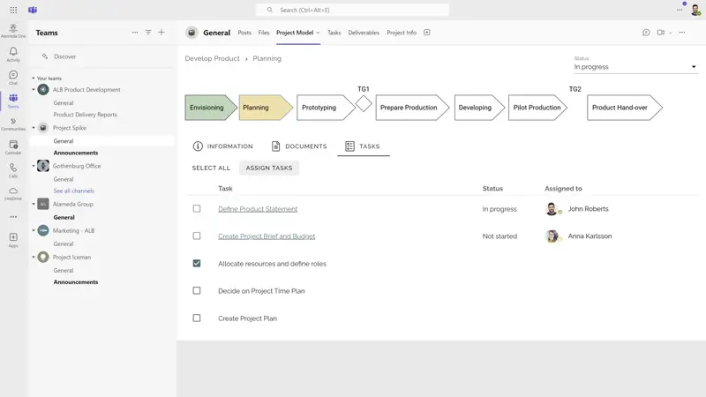The image size is (706, 397).
Task: Click the search input field
Action: [352, 10]
